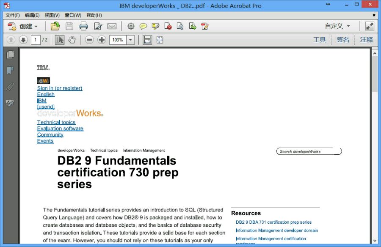Click the [userid] link
This screenshot has height=247, width=381.
[46, 107]
